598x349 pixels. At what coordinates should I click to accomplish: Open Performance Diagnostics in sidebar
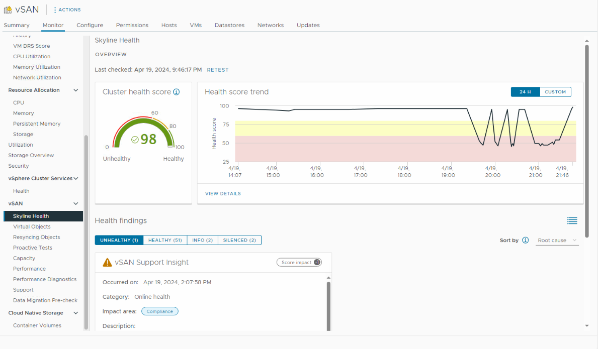[x=45, y=279]
